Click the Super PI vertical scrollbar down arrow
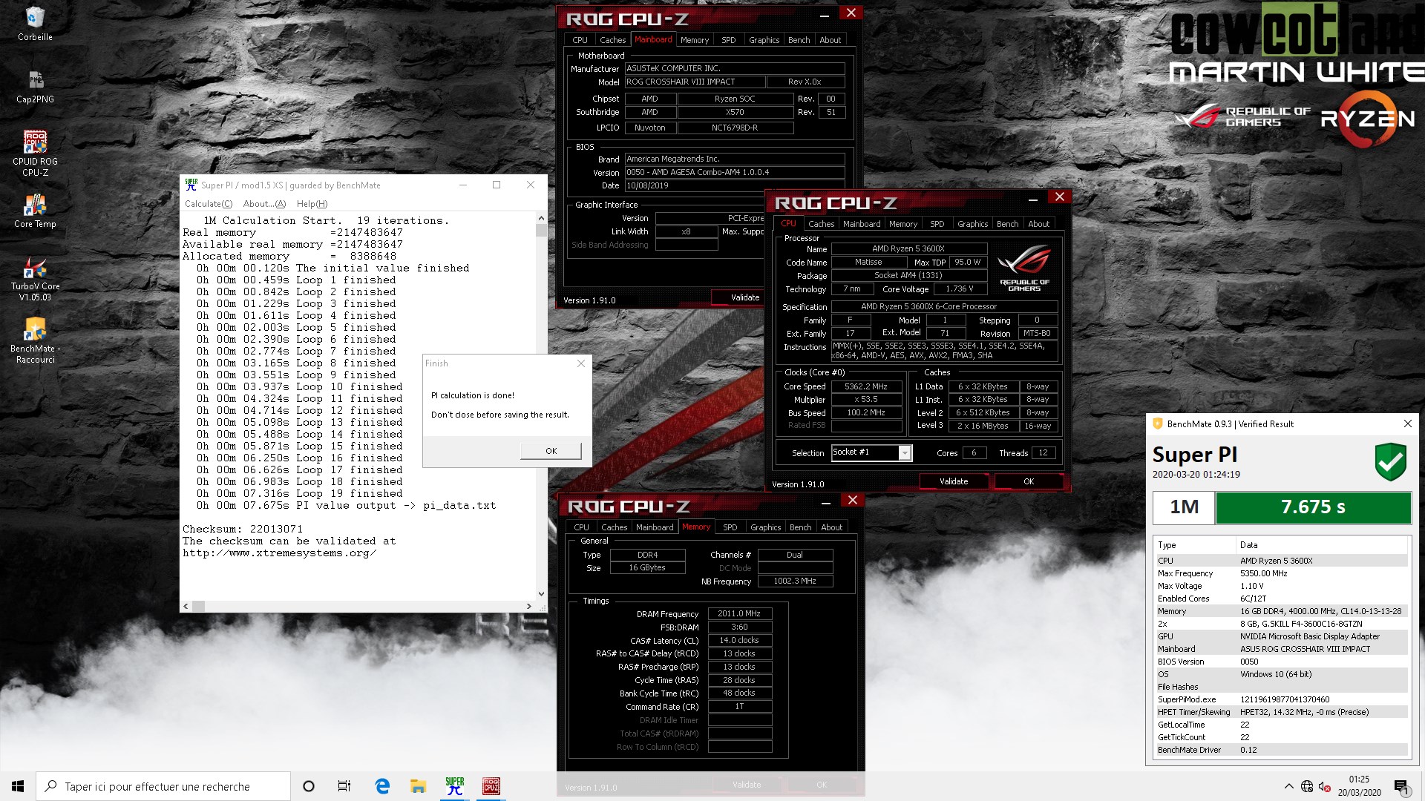The width and height of the screenshot is (1425, 801). (541, 593)
